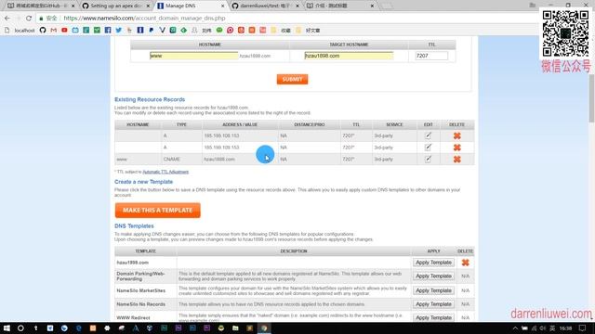Apply the WWW Redirect template

pyautogui.click(x=433, y=317)
